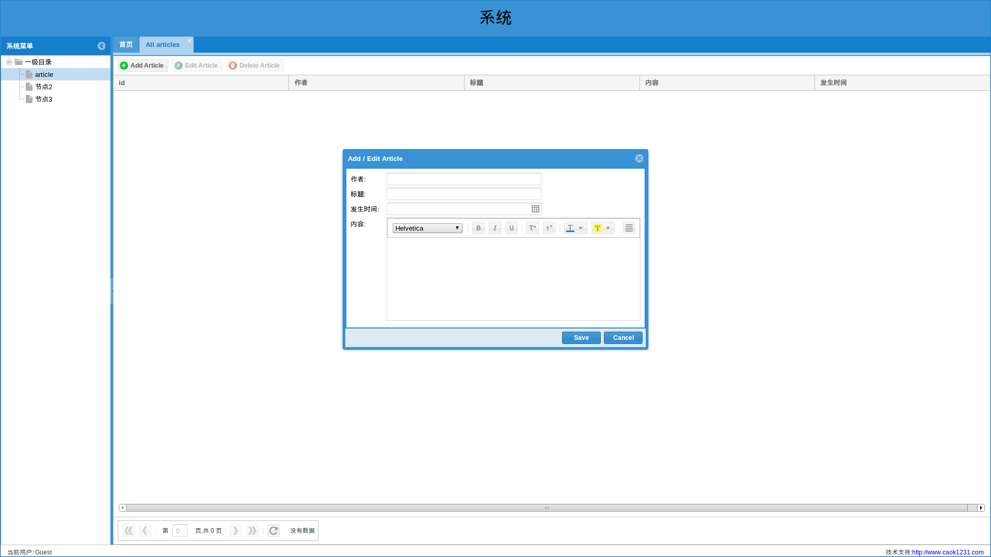The image size is (991, 557).
Task: Go to the first page
Action: [x=129, y=531]
